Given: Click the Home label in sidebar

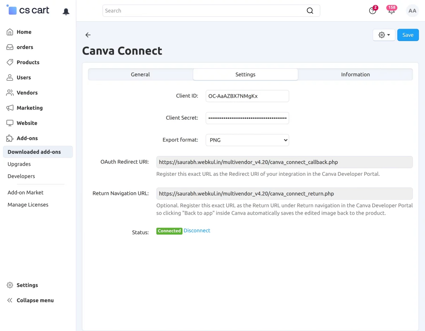Looking at the screenshot, I should click(24, 32).
